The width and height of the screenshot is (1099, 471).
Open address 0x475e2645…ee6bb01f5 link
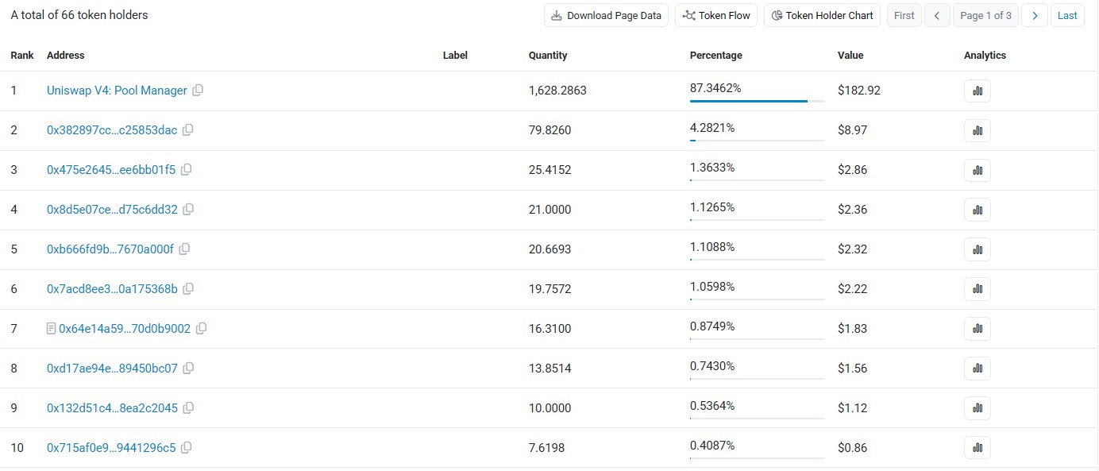pyautogui.click(x=111, y=170)
